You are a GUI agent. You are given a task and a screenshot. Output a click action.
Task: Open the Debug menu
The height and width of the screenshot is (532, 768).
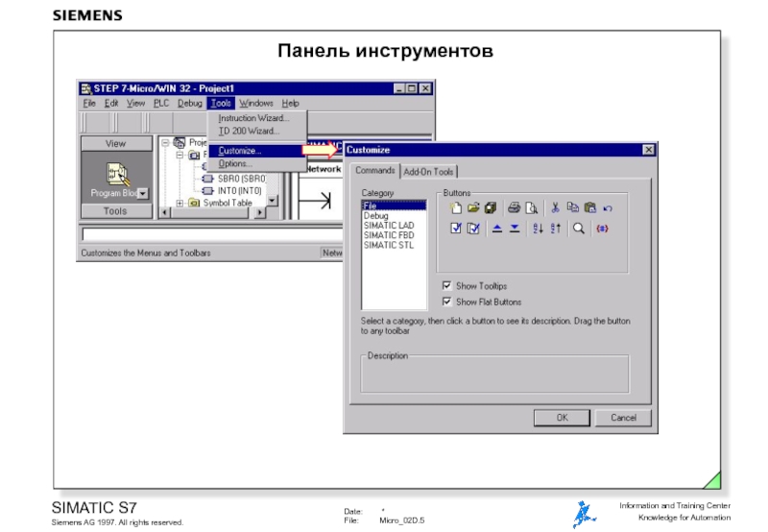tap(189, 103)
